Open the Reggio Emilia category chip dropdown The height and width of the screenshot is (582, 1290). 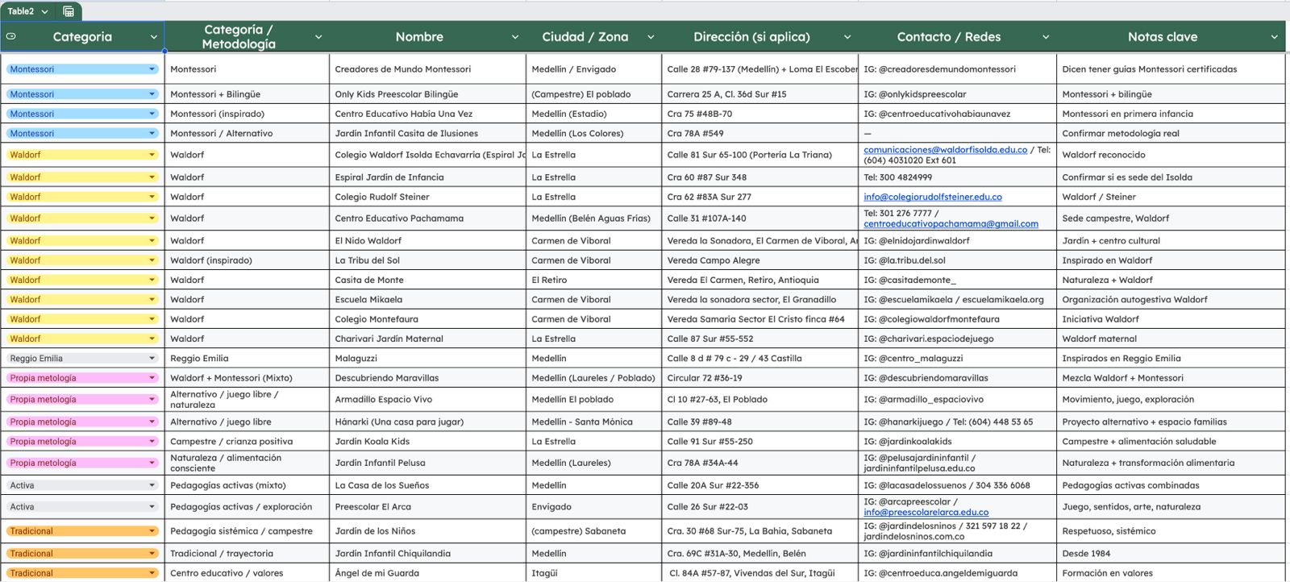pyautogui.click(x=152, y=359)
